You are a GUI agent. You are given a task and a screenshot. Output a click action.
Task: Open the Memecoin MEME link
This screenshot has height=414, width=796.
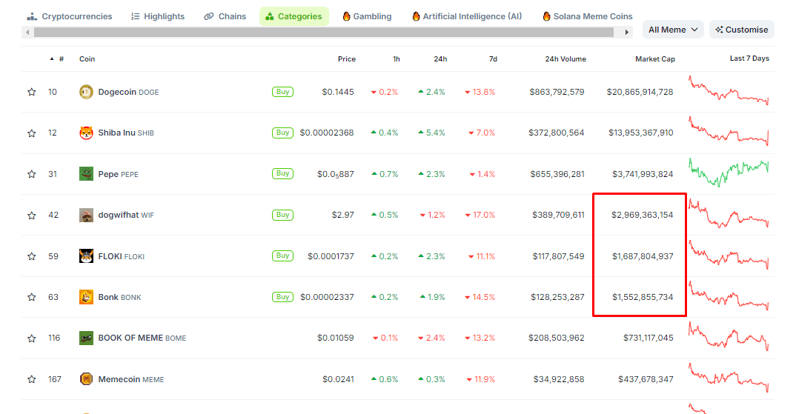[x=131, y=379]
